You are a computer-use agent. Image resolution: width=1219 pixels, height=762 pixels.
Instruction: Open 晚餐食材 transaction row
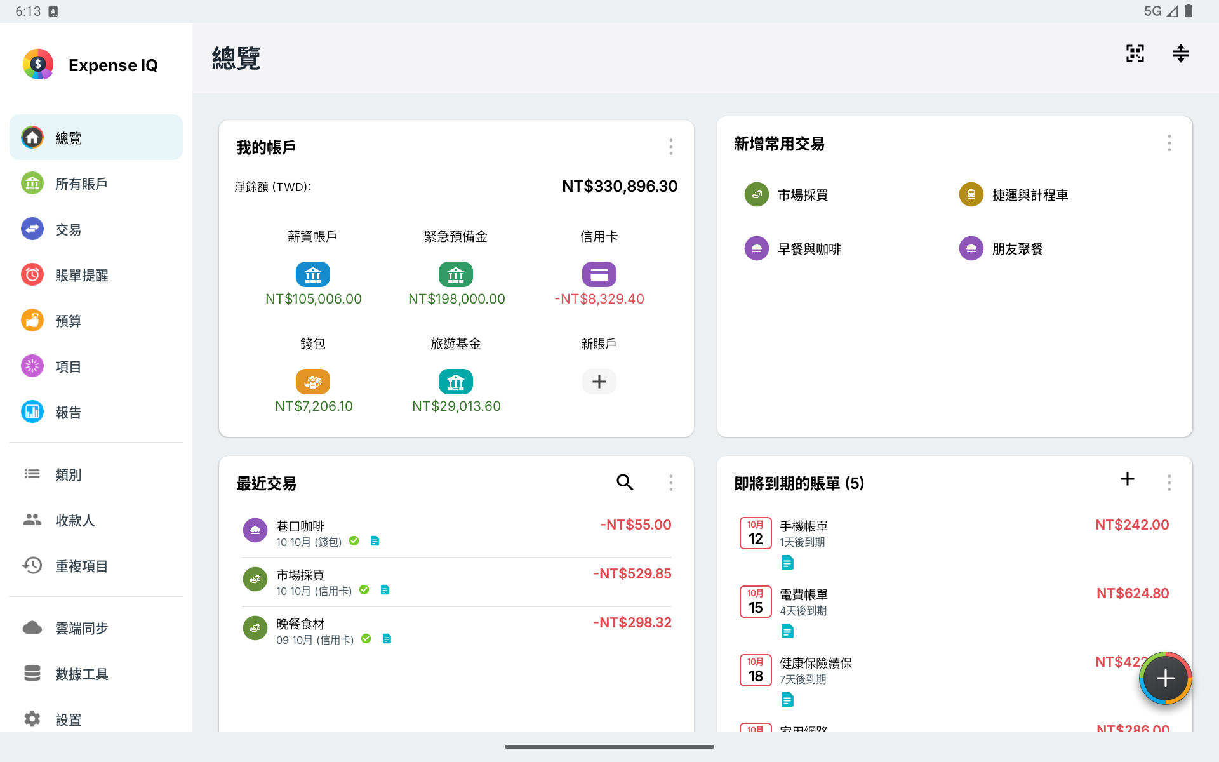(x=456, y=631)
